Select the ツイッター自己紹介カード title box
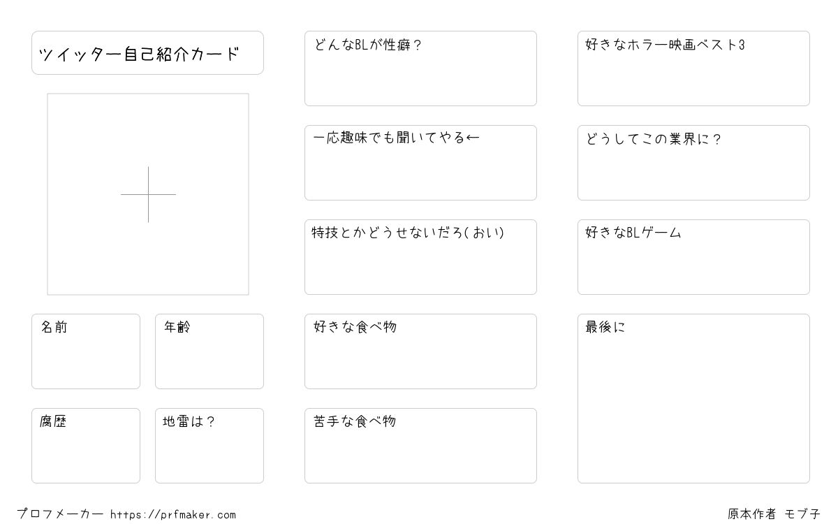 pyautogui.click(x=147, y=52)
